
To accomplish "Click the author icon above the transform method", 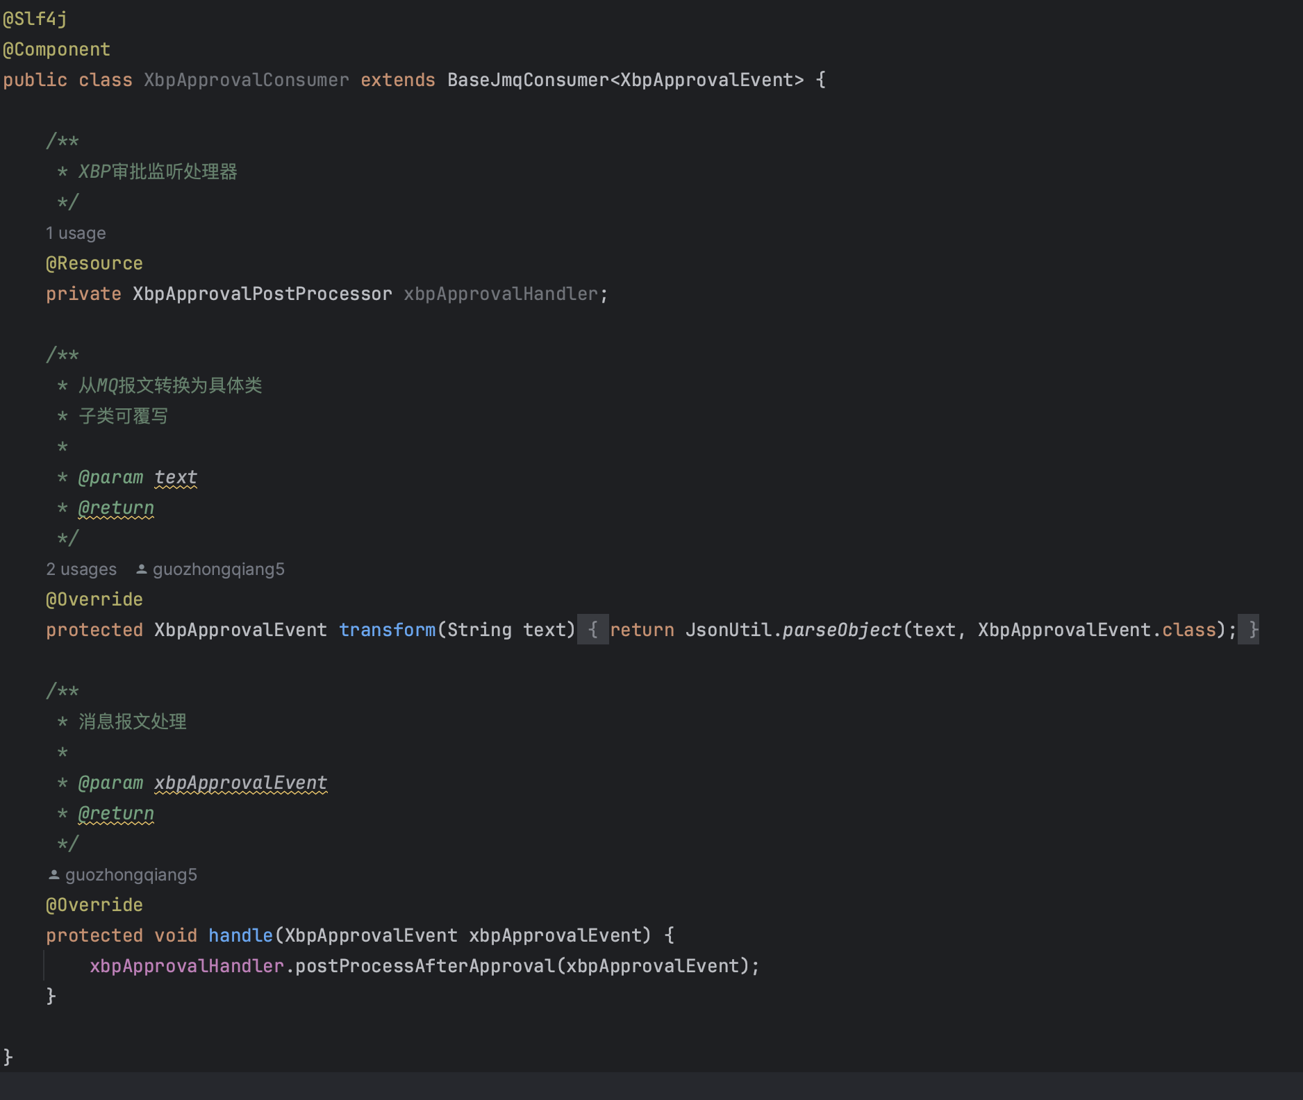I will [x=141, y=569].
